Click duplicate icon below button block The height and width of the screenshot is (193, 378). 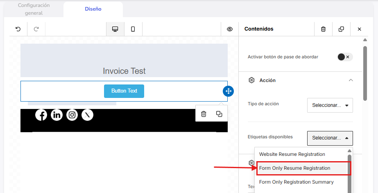219,114
